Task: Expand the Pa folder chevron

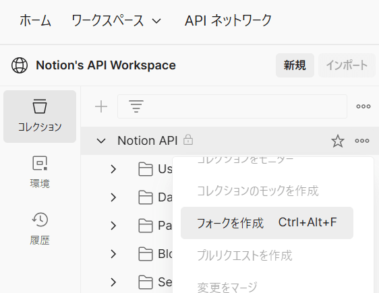Action: [x=113, y=226]
